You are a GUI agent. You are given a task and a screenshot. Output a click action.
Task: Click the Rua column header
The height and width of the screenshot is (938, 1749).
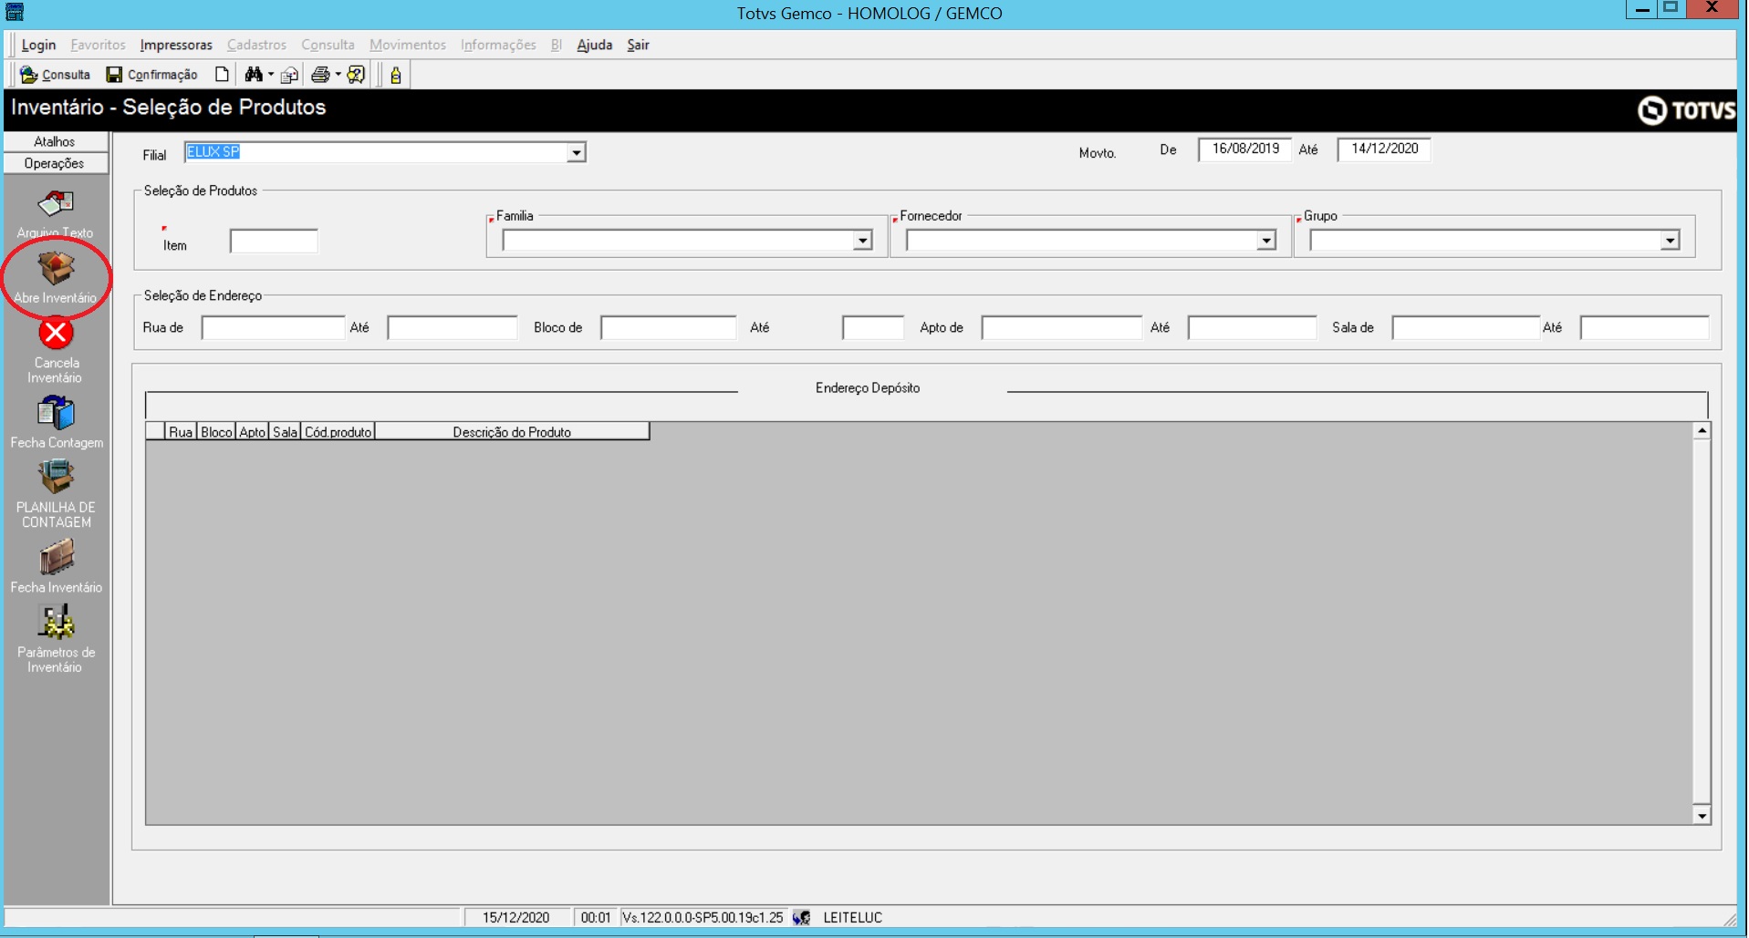pos(181,431)
